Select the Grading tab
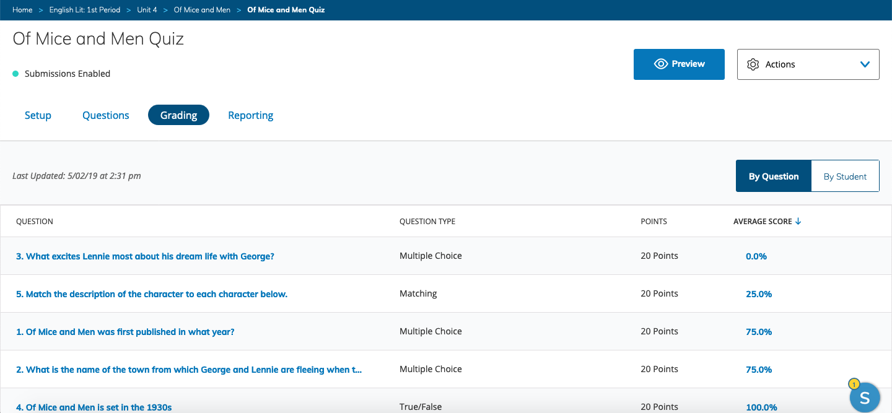Image resolution: width=892 pixels, height=413 pixels. click(178, 115)
